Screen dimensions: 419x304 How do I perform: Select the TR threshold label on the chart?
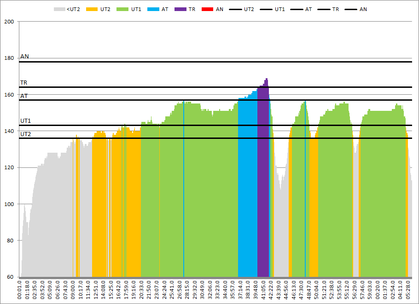click(23, 83)
